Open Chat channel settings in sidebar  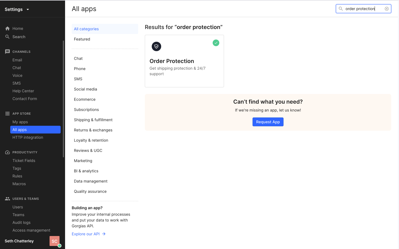pyautogui.click(x=17, y=68)
